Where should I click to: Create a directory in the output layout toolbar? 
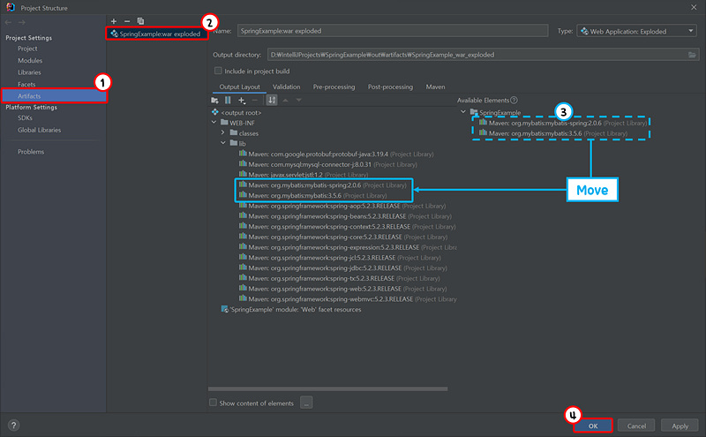pos(214,100)
